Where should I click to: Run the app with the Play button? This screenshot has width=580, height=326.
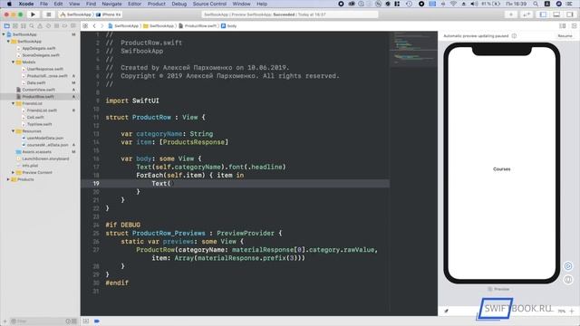[x=33, y=14]
